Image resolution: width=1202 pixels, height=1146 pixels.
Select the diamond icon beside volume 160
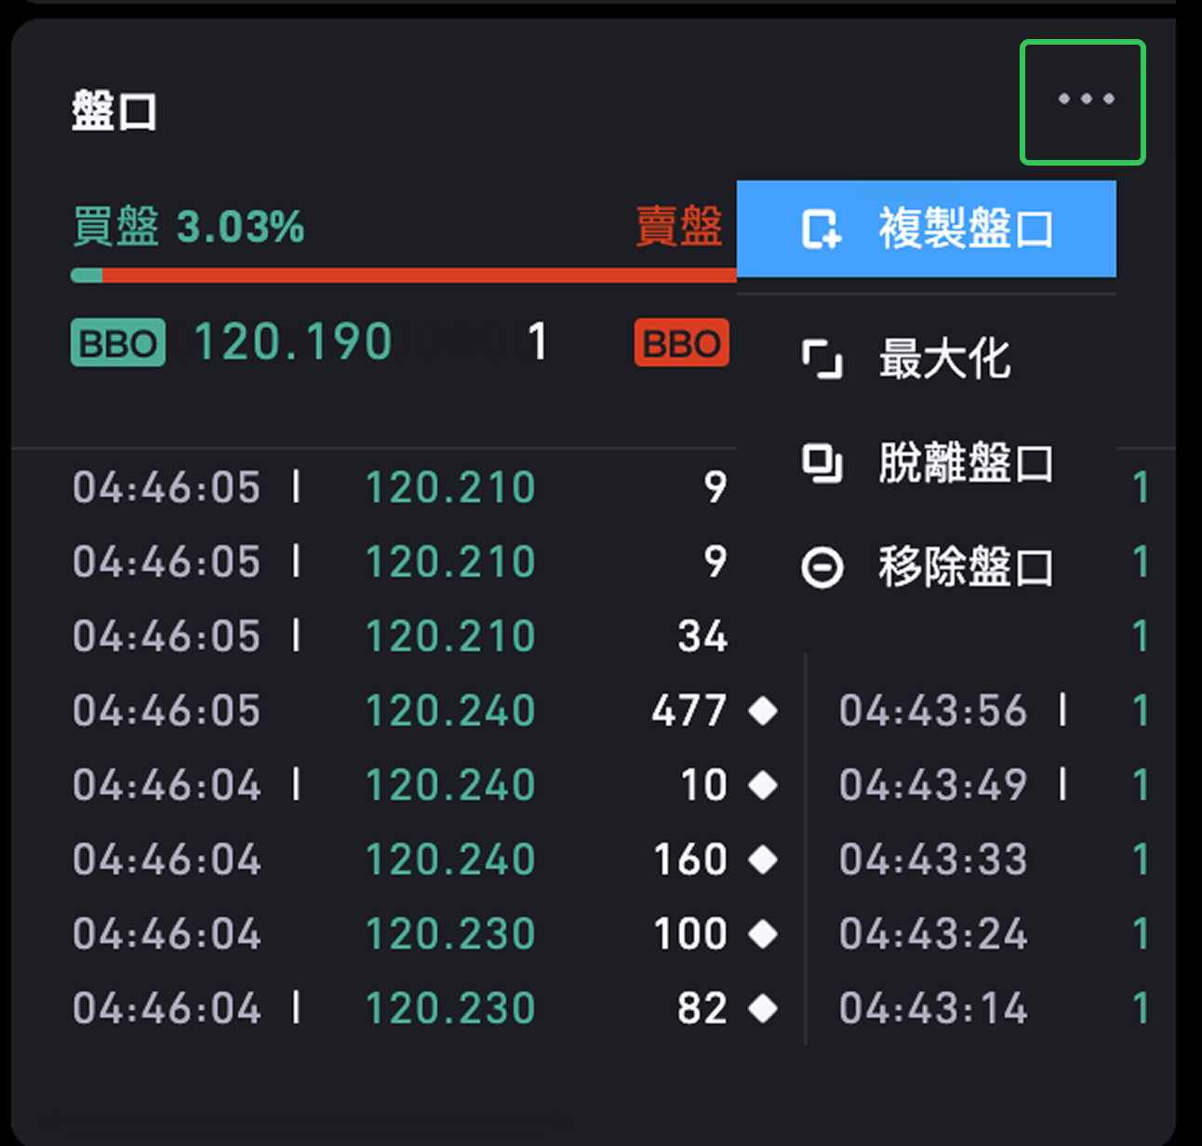point(763,859)
